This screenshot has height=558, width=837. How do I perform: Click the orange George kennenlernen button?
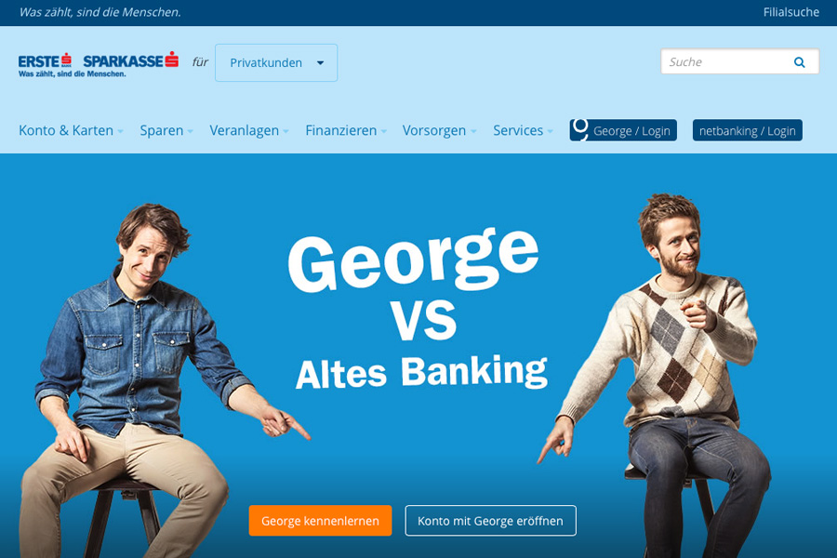tap(320, 521)
